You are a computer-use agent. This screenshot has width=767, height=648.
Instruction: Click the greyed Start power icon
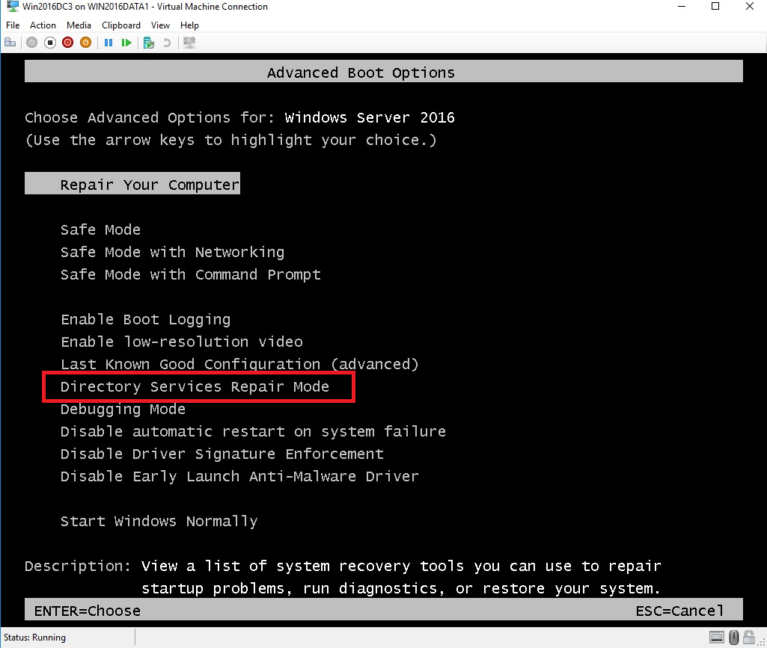tap(31, 43)
